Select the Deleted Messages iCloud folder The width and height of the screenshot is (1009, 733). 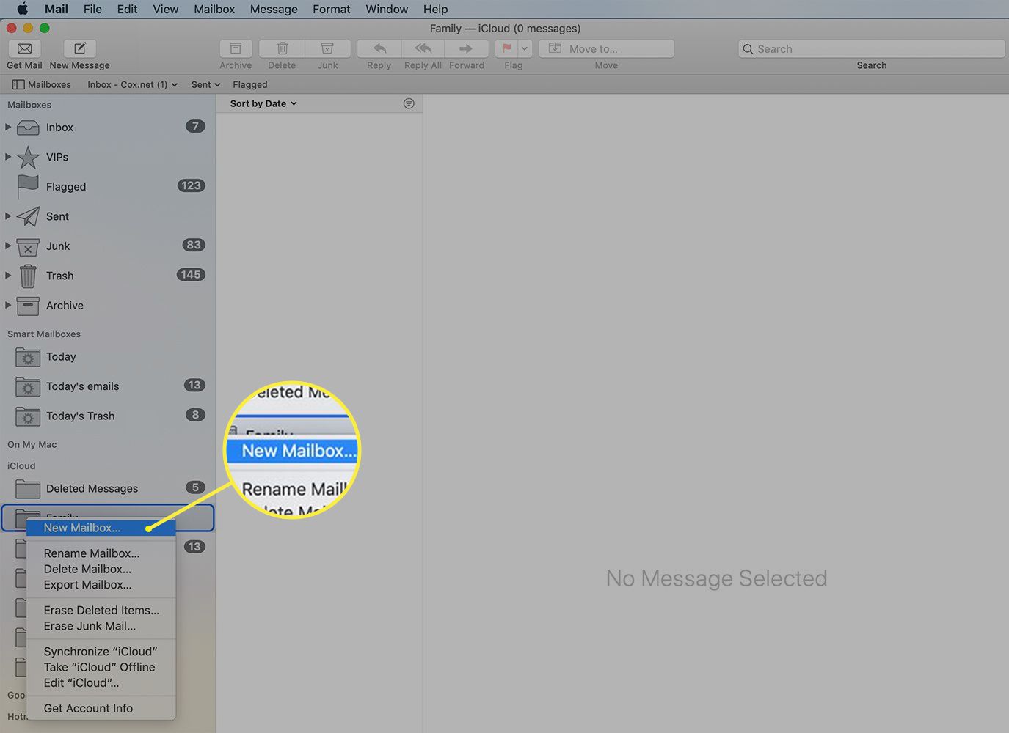click(108, 488)
